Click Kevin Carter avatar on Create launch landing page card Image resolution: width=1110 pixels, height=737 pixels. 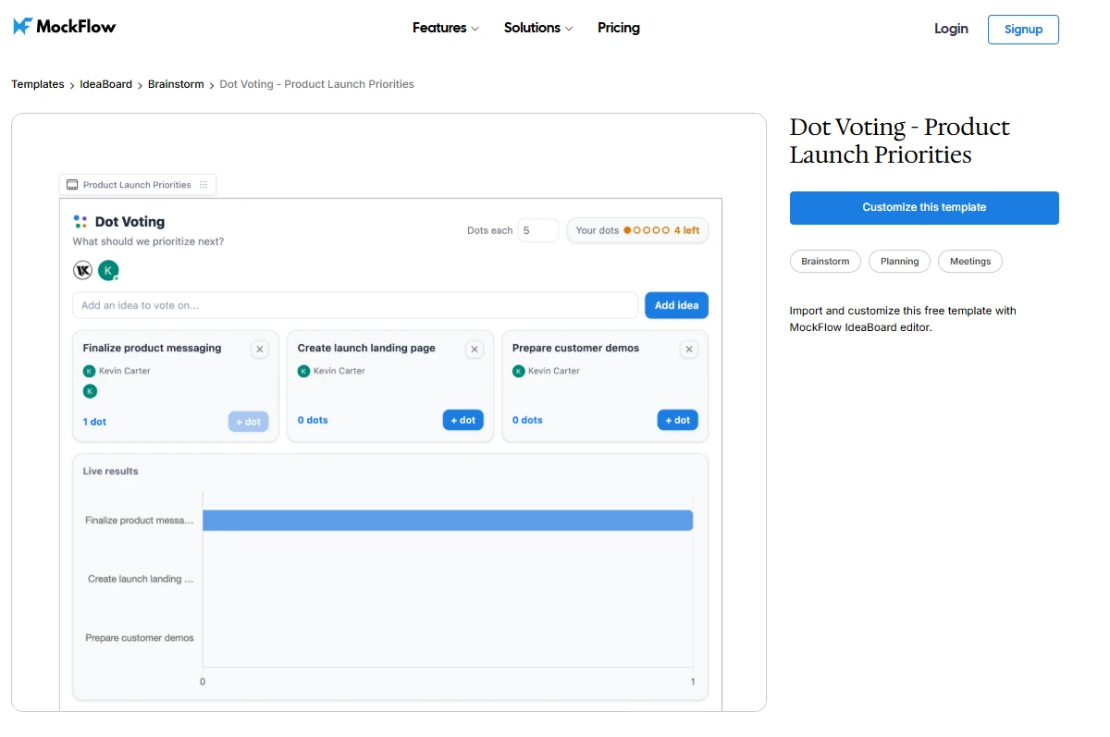(x=303, y=371)
